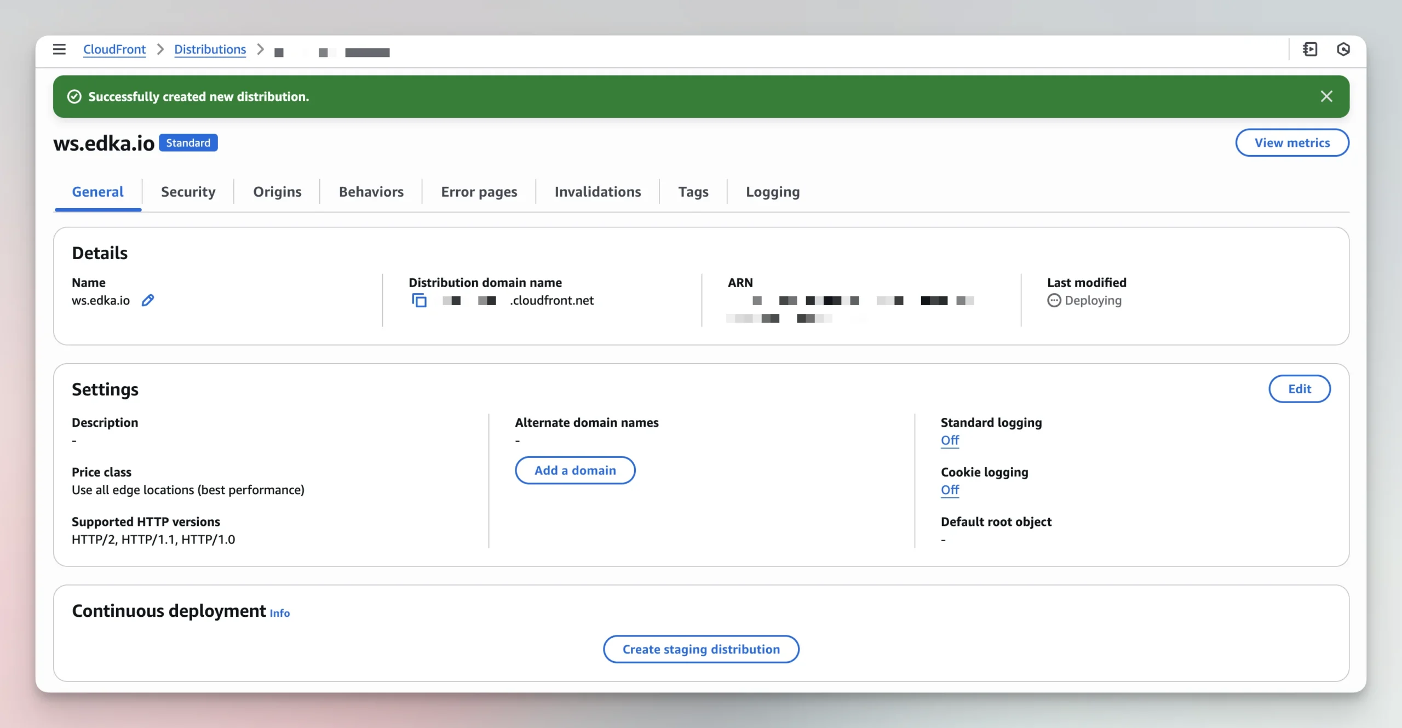Screen dimensions: 1402x728
Task: Click the CloudShell icon in the top bar
Action: point(1310,49)
